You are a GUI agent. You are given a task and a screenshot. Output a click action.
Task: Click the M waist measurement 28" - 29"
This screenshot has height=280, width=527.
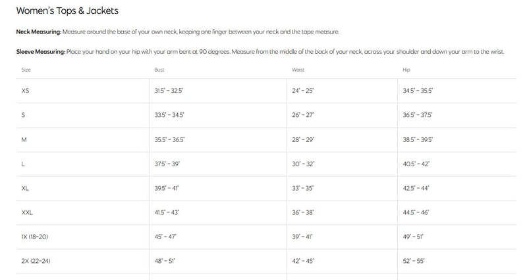coord(303,139)
